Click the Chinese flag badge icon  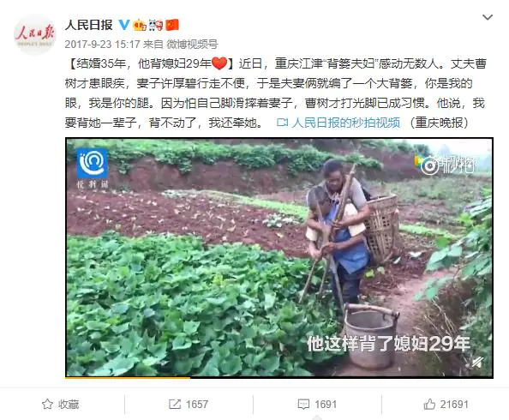tap(172, 25)
